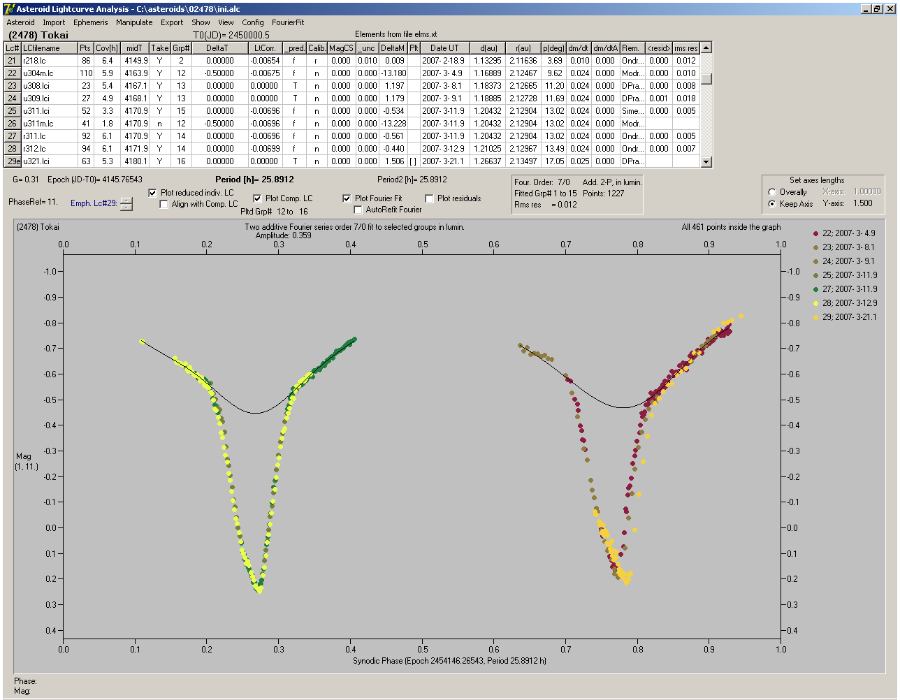The width and height of the screenshot is (900, 700).
Task: Click table scrollbar up arrow
Action: tap(706, 48)
